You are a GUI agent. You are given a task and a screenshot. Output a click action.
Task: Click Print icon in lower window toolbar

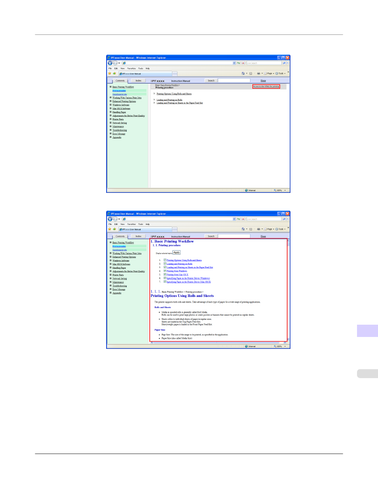click(x=258, y=229)
